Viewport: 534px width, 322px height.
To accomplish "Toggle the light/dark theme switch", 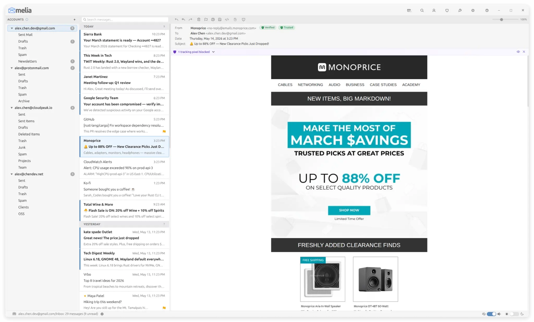I will pos(514,314).
